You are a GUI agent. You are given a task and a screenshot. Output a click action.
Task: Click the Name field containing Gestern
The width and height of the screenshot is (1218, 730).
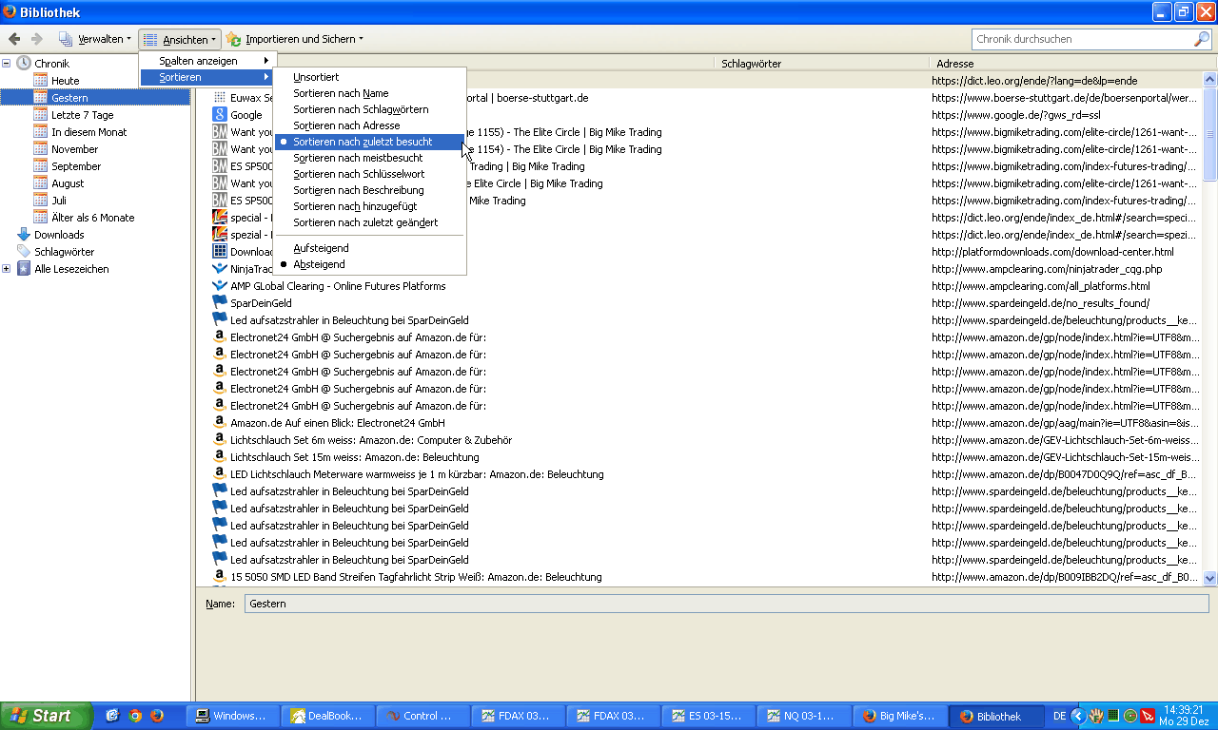click(726, 604)
